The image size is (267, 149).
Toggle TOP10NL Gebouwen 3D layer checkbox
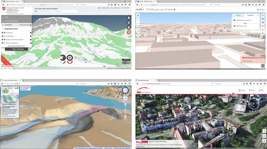pos(234,20)
